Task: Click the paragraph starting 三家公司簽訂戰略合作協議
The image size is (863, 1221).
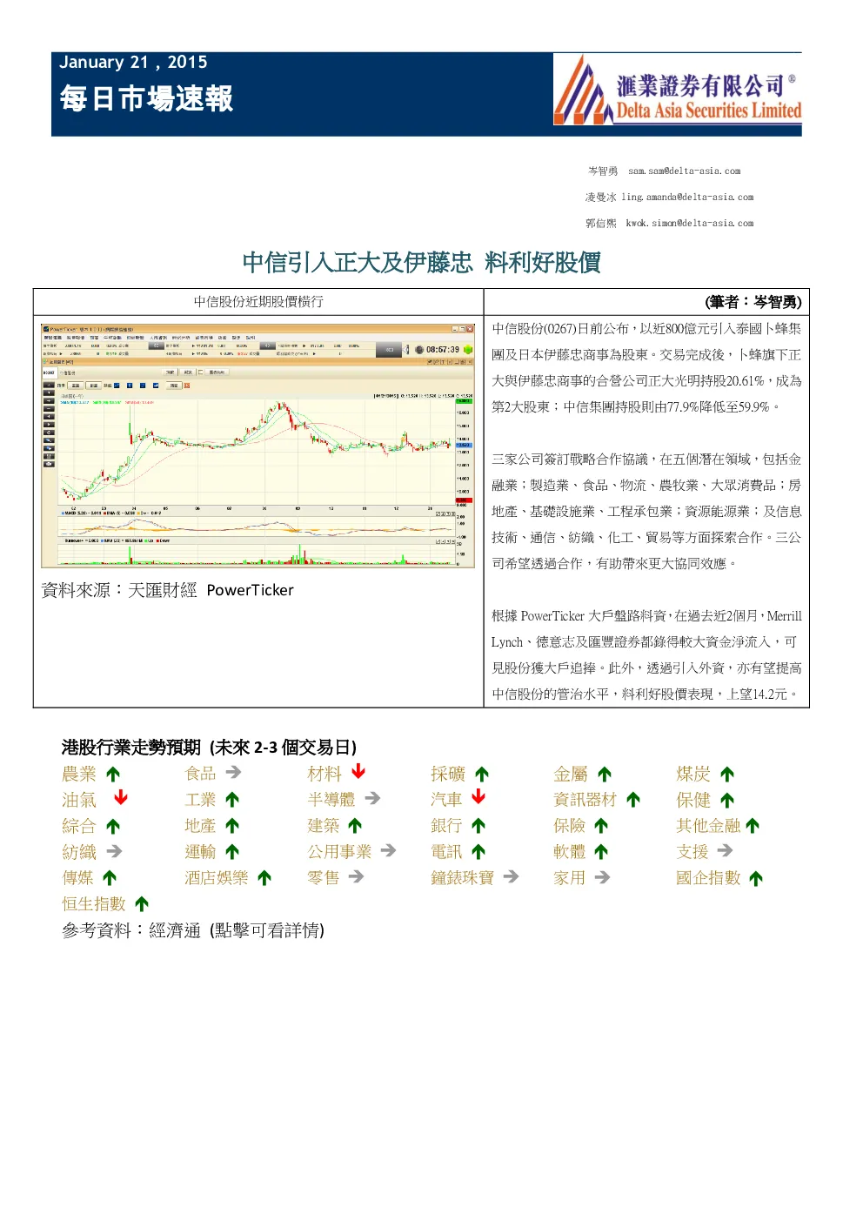Action: tap(646, 511)
